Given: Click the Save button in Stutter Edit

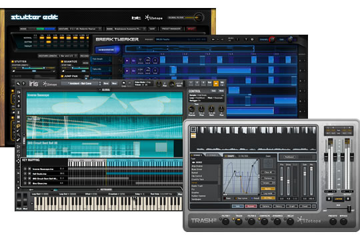Looking at the screenshot, I should pos(152,29).
